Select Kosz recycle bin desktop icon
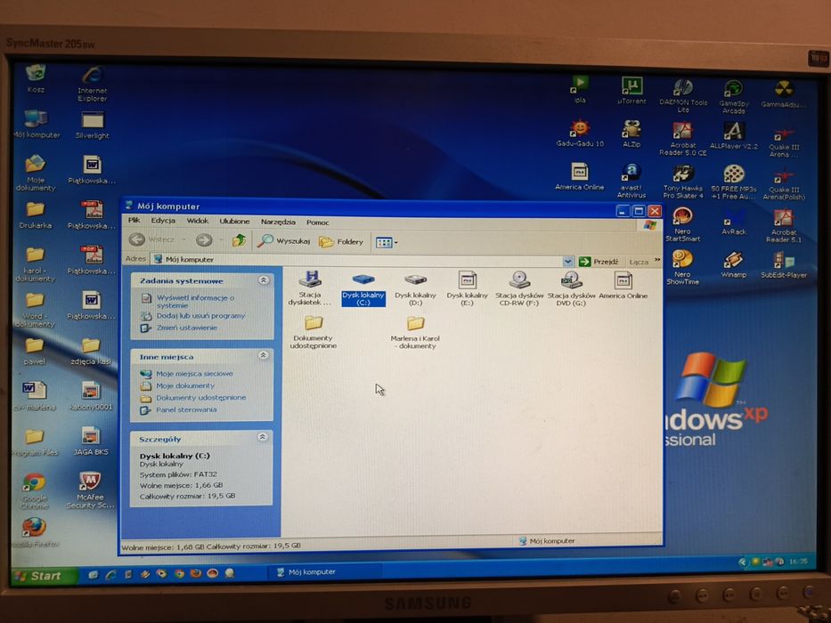Image resolution: width=831 pixels, height=623 pixels. point(36,79)
